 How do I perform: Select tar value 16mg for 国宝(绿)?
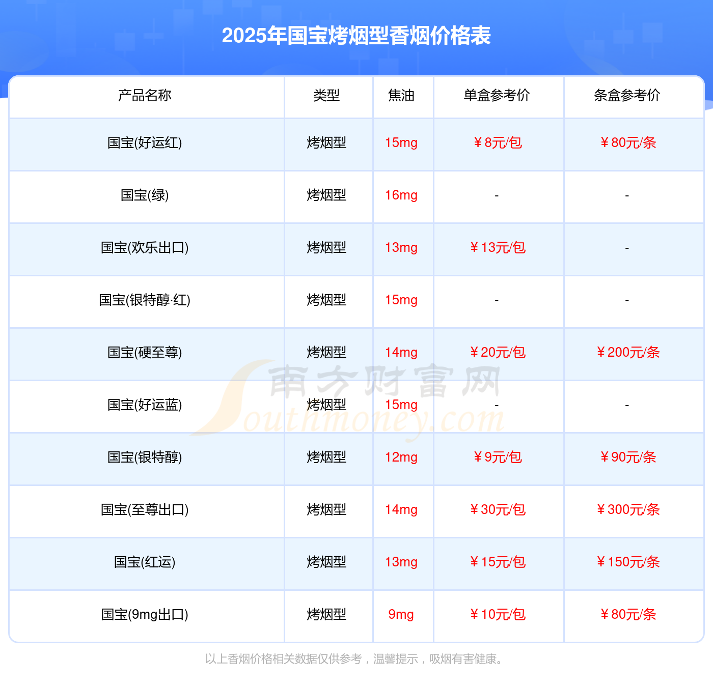(401, 195)
